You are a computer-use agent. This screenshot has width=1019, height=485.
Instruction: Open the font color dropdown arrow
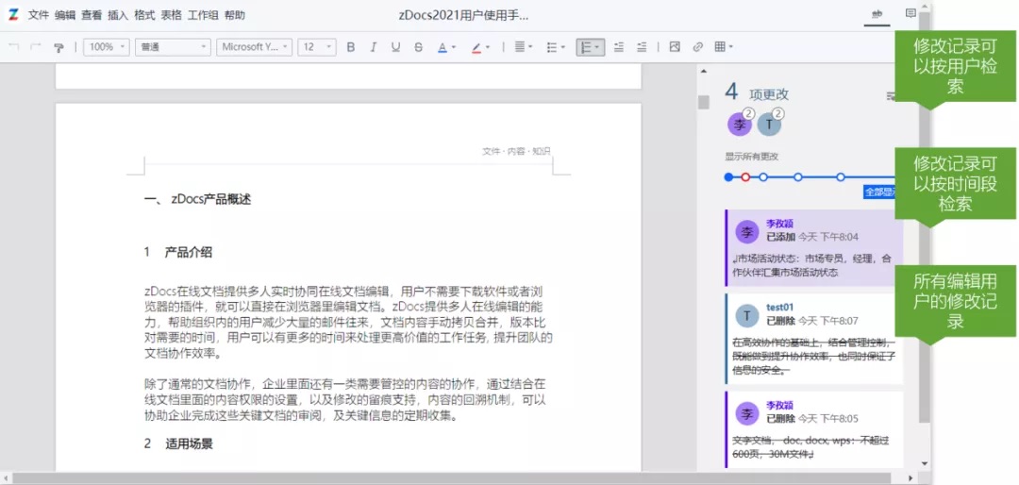[x=454, y=47]
